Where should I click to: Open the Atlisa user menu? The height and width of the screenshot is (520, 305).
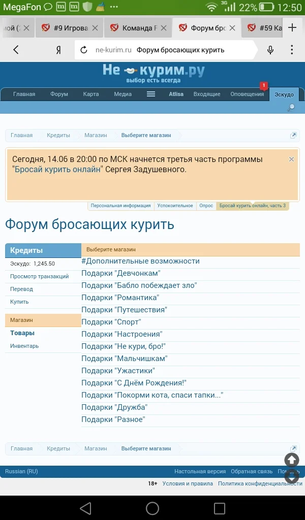tap(176, 94)
